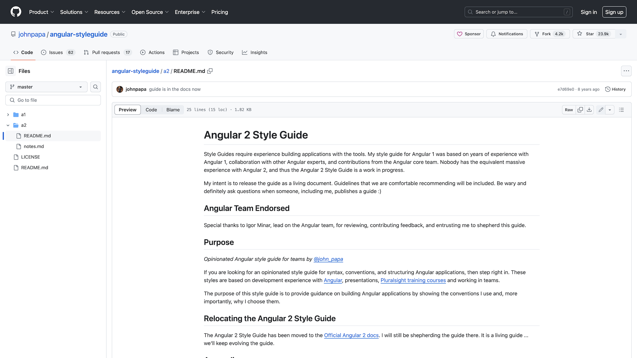Switch to Blame file view
The height and width of the screenshot is (358, 637).
(173, 110)
